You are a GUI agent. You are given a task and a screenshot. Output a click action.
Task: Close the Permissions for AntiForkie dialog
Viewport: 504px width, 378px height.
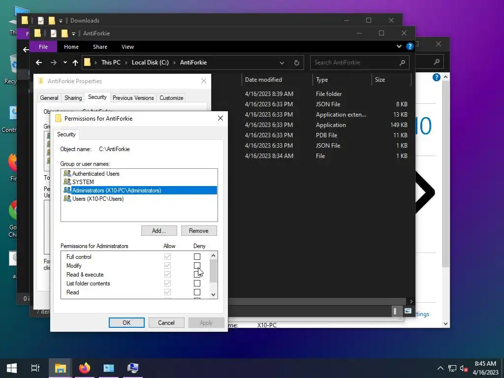220,118
